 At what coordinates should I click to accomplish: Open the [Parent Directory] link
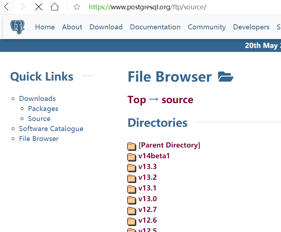coord(169,145)
